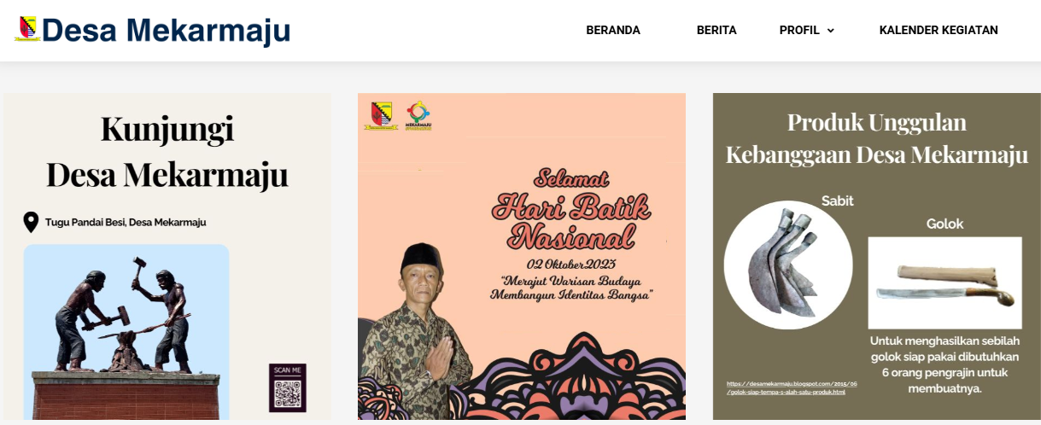Open the Hari Batik Nasional poster
1041x425 pixels.
pos(522,256)
